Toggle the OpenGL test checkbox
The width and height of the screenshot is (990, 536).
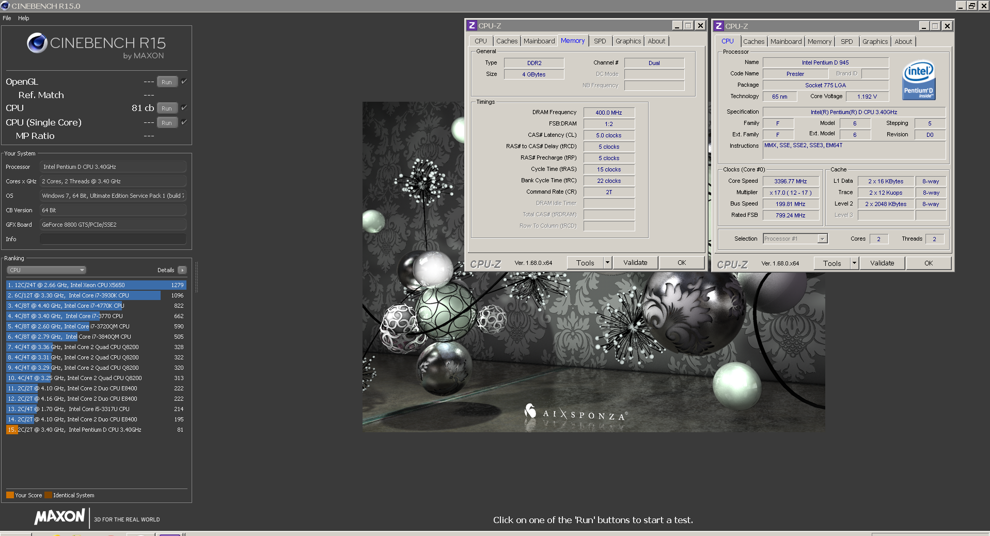(x=184, y=81)
